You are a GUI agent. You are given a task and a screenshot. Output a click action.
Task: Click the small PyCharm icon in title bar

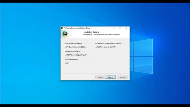click(x=62, y=28)
